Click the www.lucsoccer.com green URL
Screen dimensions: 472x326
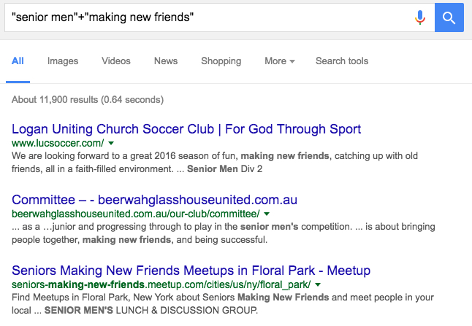[58, 143]
